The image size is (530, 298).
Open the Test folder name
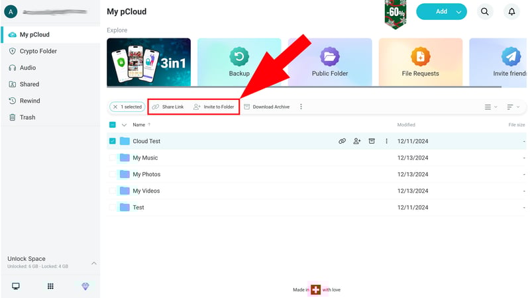tap(138, 207)
